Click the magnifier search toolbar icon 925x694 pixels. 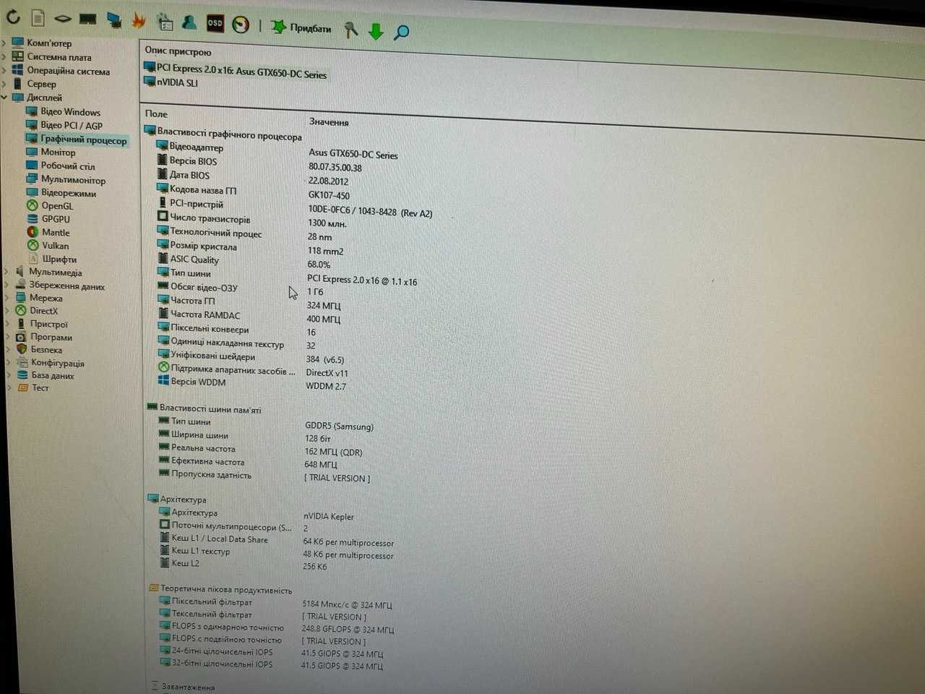pos(401,33)
